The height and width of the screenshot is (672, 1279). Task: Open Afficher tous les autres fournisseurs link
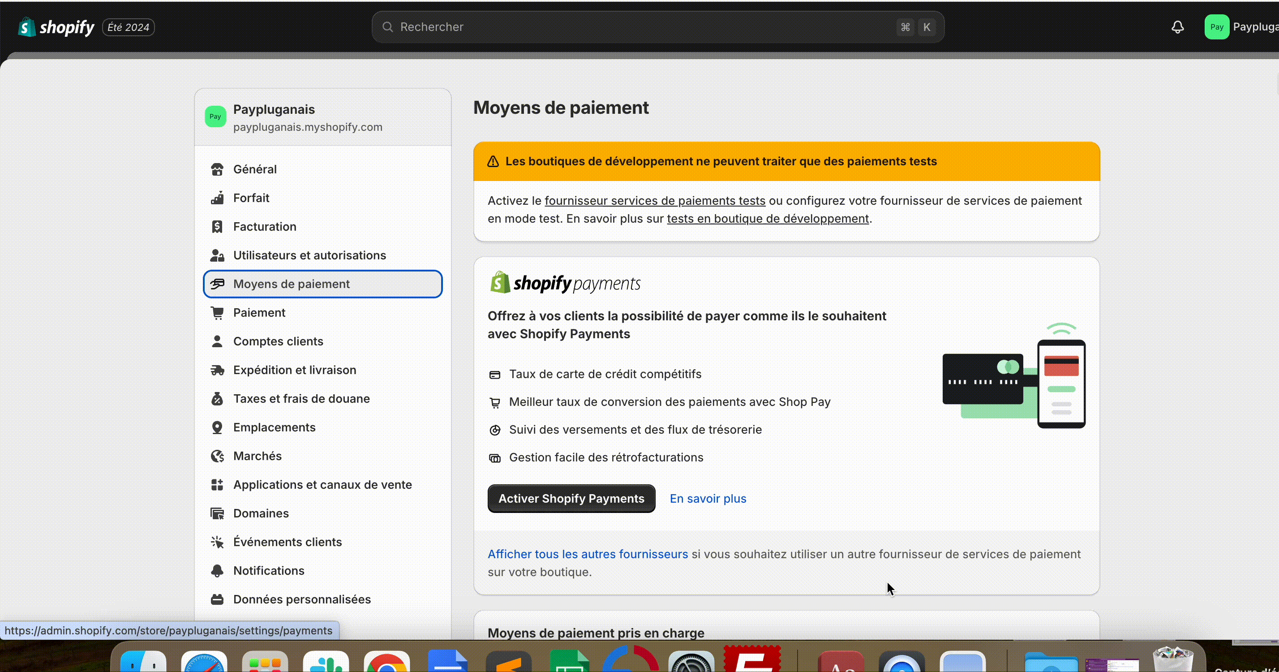(588, 554)
